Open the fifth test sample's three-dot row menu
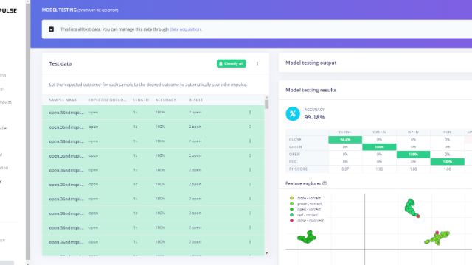Viewport: 472px width, 265px height. [250, 170]
